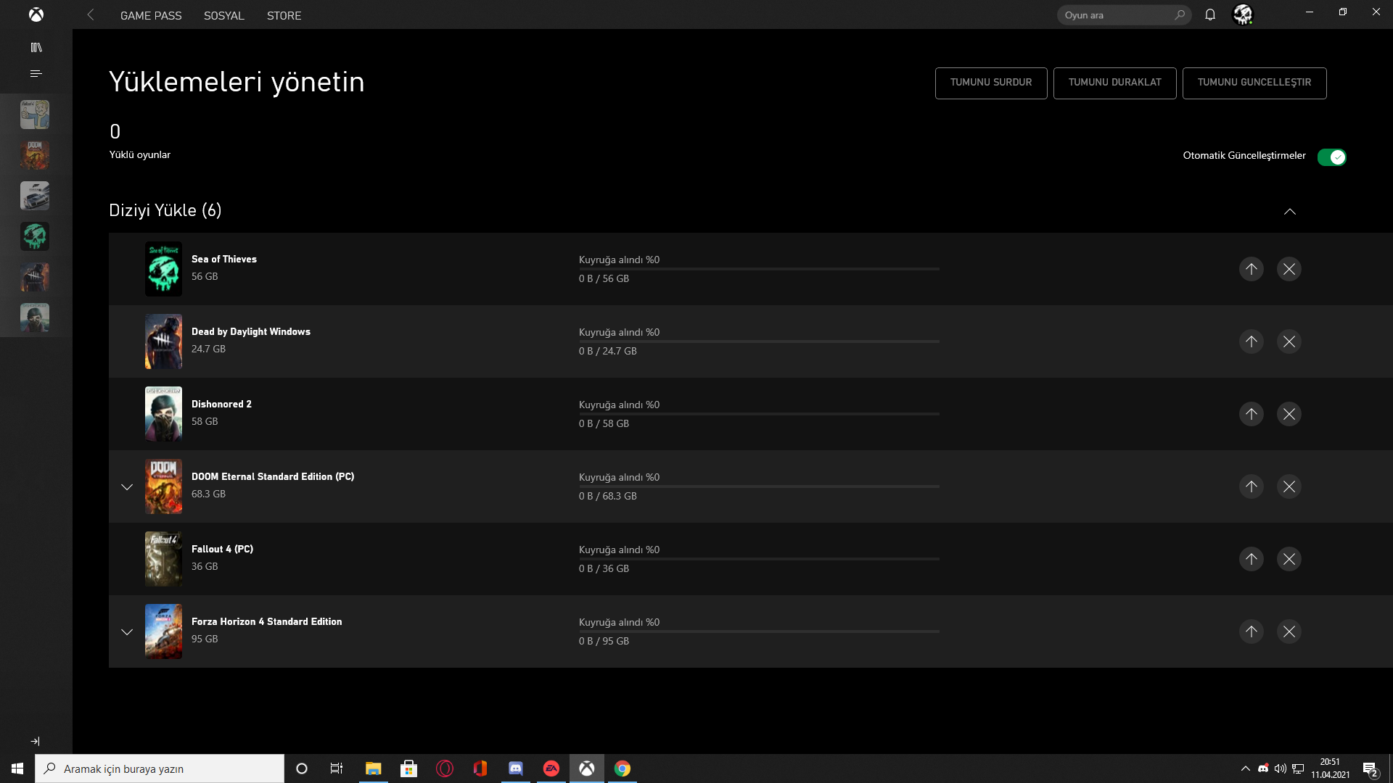Cancel the Sea of Thieves download

tap(1289, 269)
